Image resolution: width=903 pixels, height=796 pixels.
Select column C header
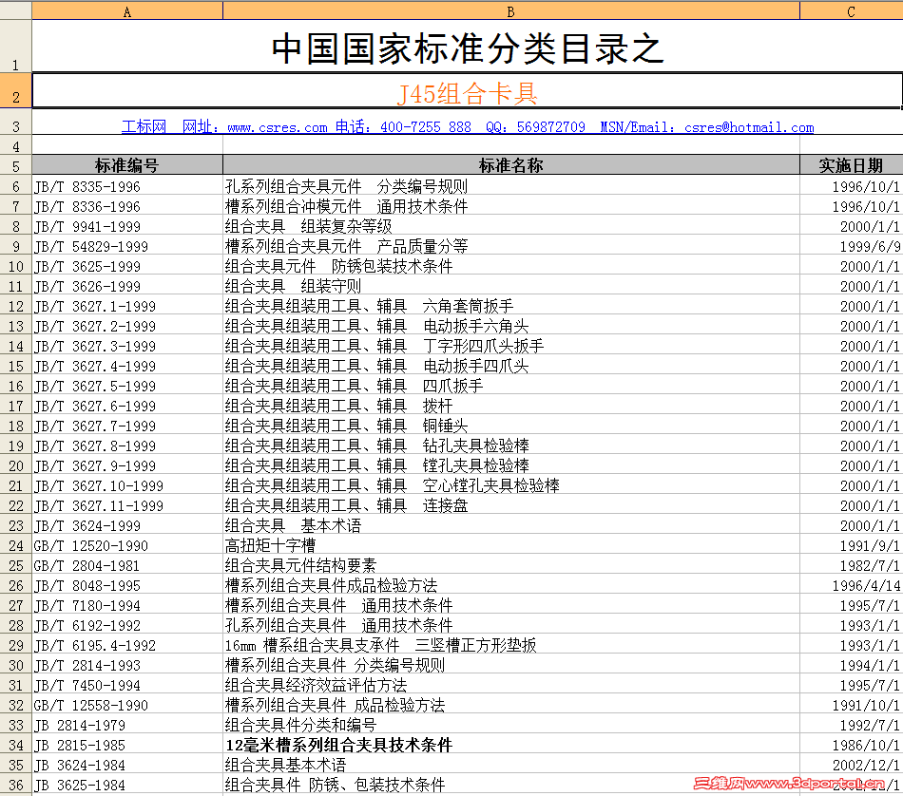click(851, 11)
